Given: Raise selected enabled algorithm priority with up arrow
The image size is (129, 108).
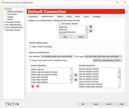Looking at the screenshot, I should (x=33, y=86).
